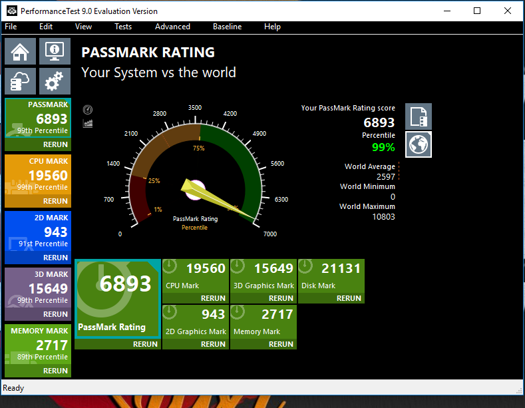This screenshot has height=408, width=525.
Task: Open the Preferences gears icon
Action: (x=55, y=81)
